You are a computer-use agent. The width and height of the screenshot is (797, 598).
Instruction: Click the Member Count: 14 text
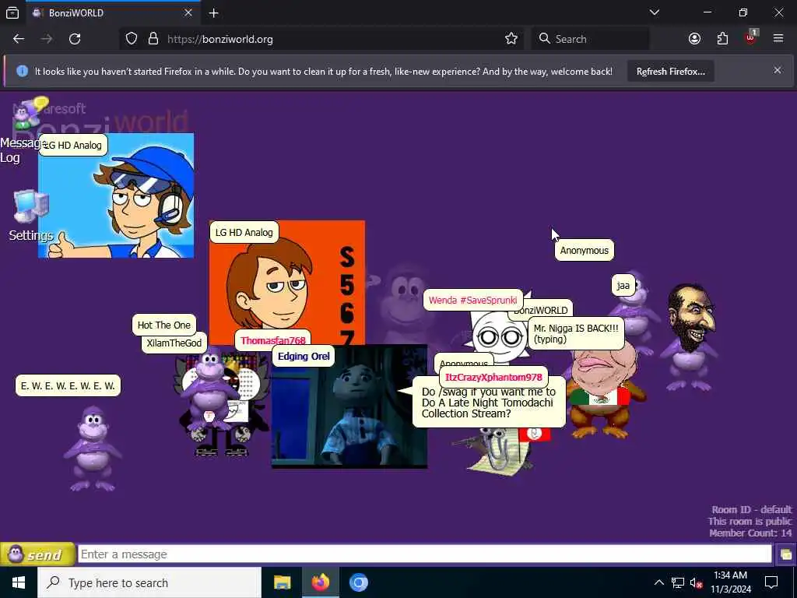click(x=750, y=533)
